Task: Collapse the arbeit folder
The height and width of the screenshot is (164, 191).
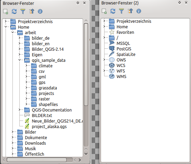Action: click(x=12, y=32)
